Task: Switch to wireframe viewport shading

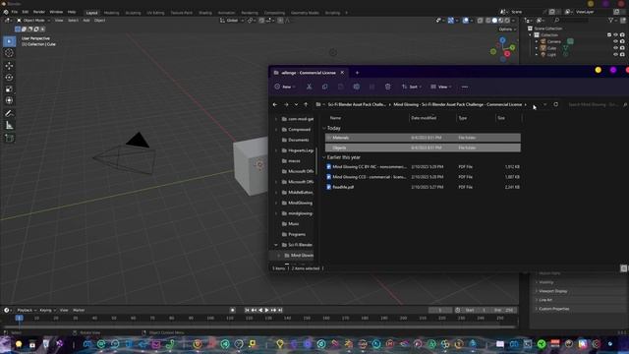Action: (487, 20)
